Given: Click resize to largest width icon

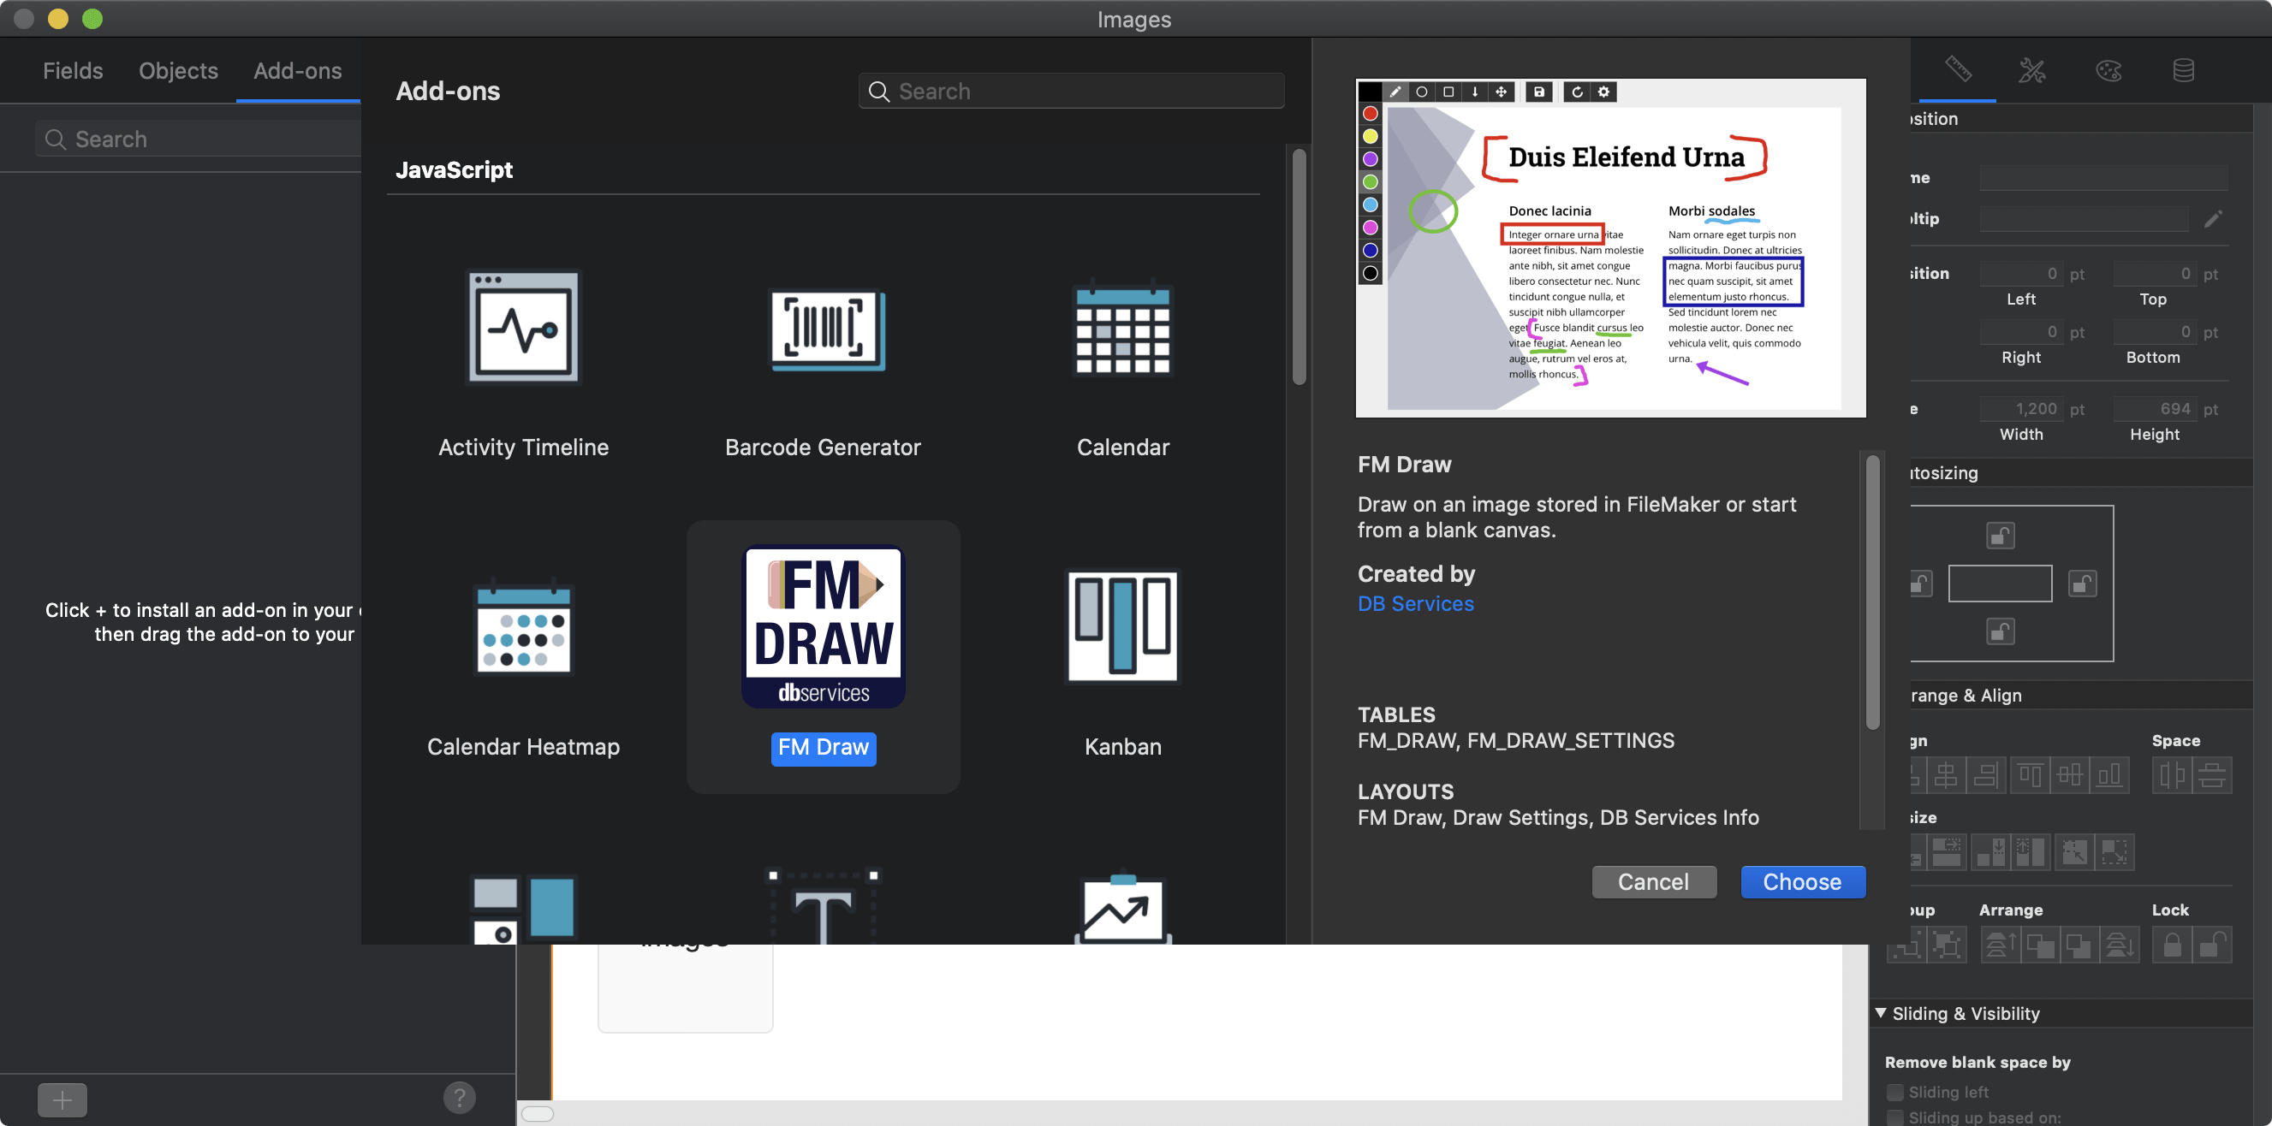Looking at the screenshot, I should tap(1946, 853).
